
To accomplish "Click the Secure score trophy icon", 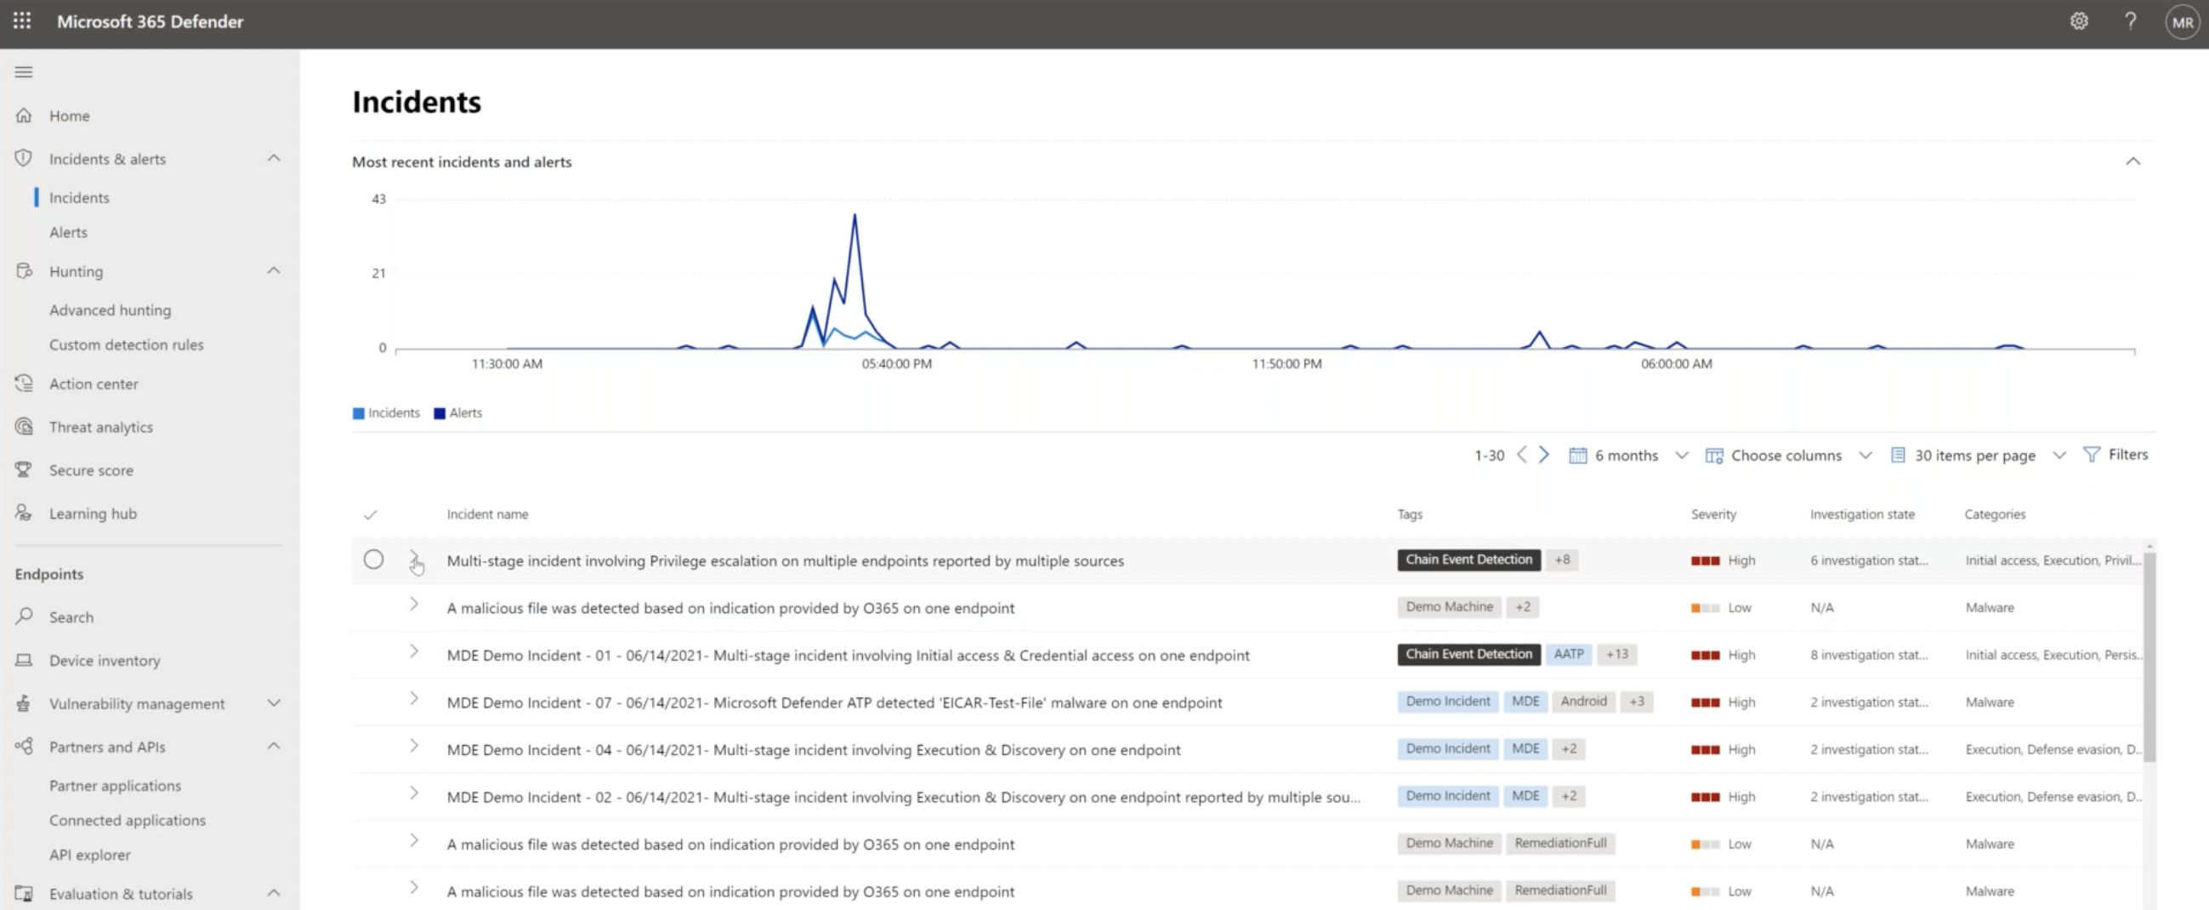I will pyautogui.click(x=24, y=469).
